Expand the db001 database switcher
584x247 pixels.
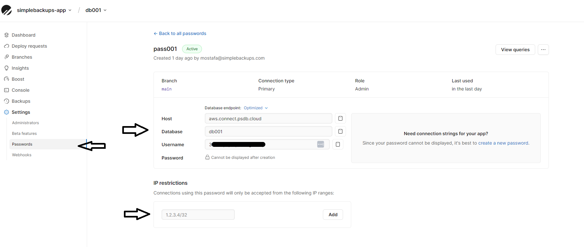coord(96,10)
